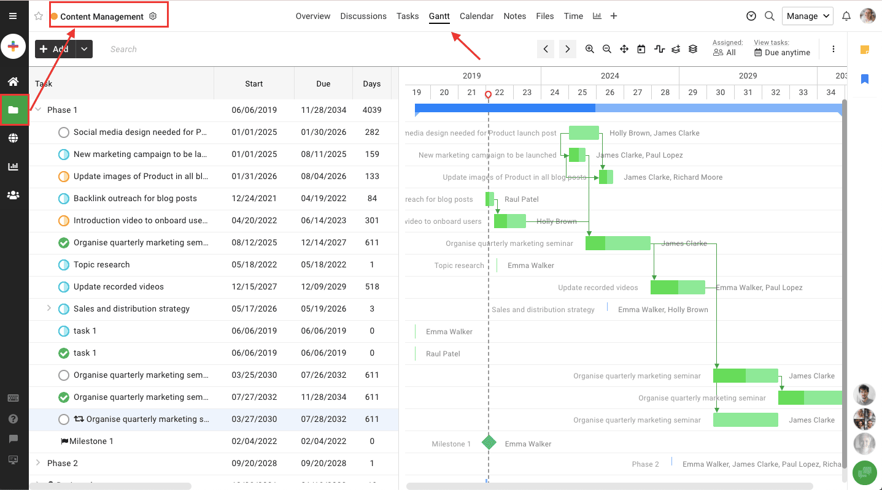Star the Content Management project as favorite

[x=38, y=16]
